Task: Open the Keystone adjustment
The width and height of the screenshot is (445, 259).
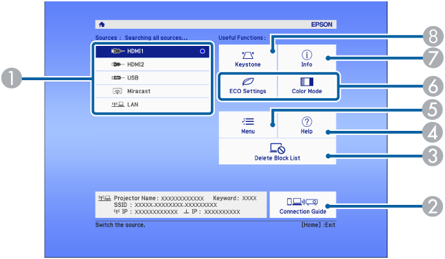Action: [x=248, y=58]
